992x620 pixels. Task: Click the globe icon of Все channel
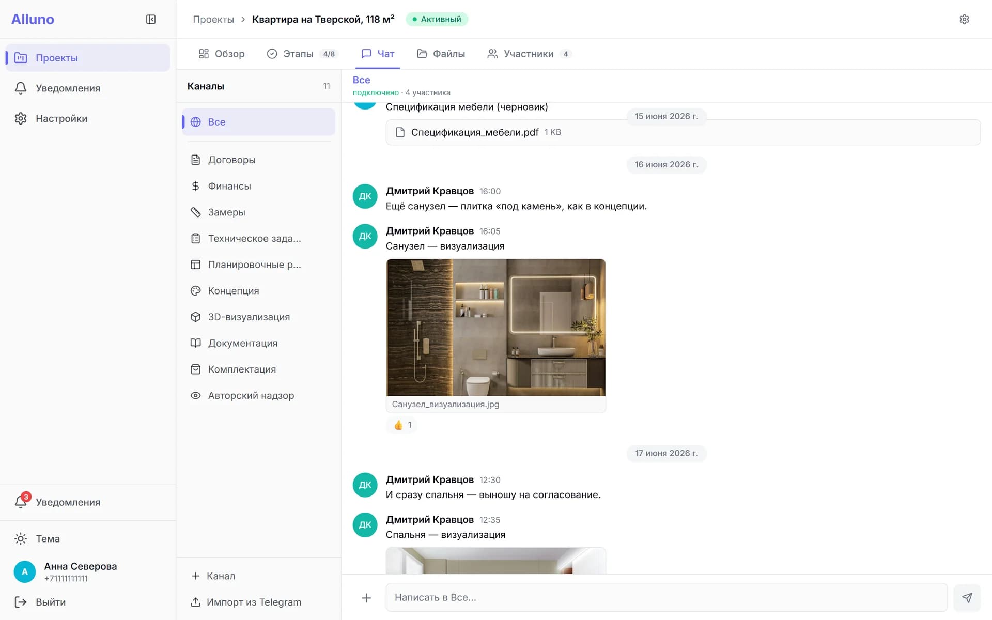coord(195,122)
